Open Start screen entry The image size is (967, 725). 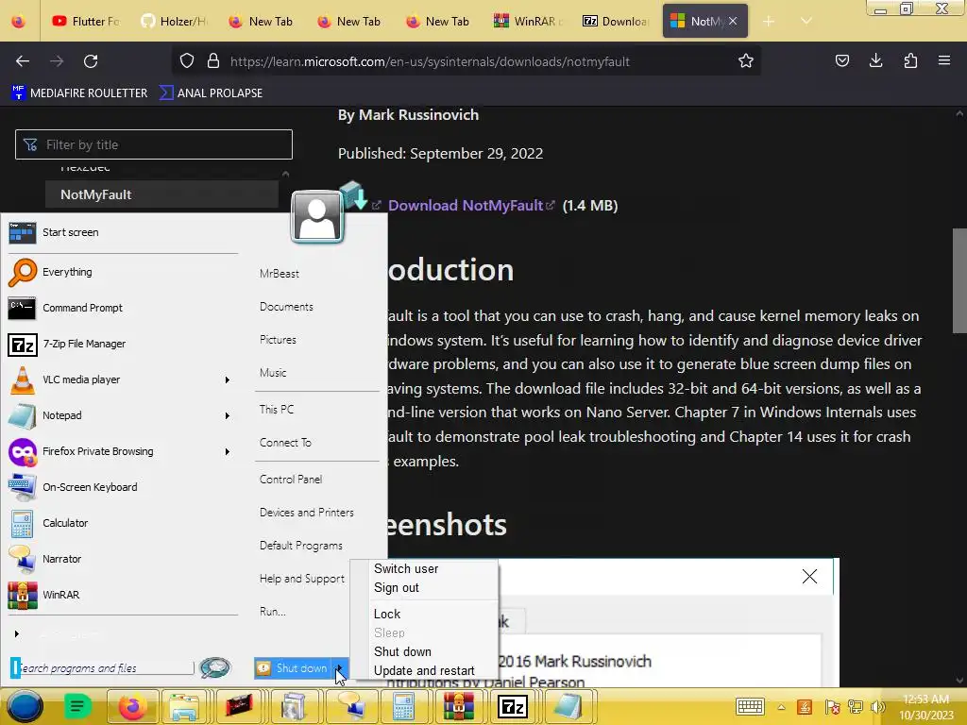pos(123,232)
